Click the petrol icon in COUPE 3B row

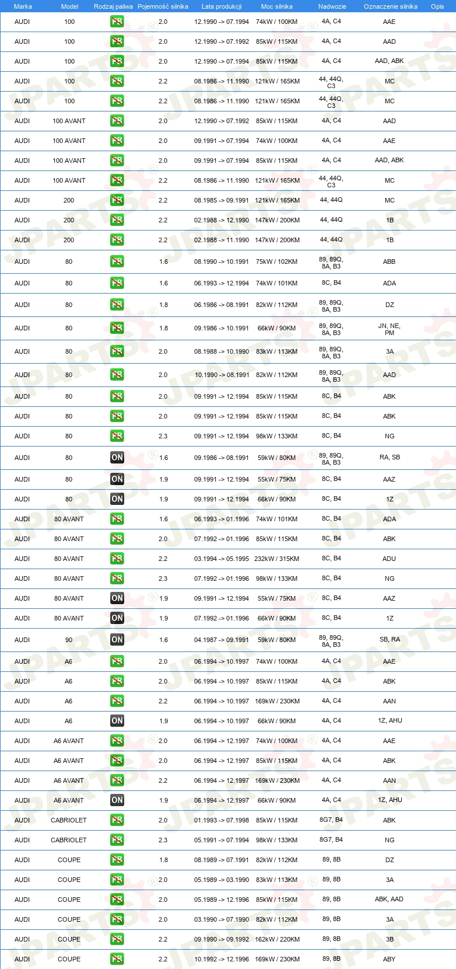(x=117, y=939)
